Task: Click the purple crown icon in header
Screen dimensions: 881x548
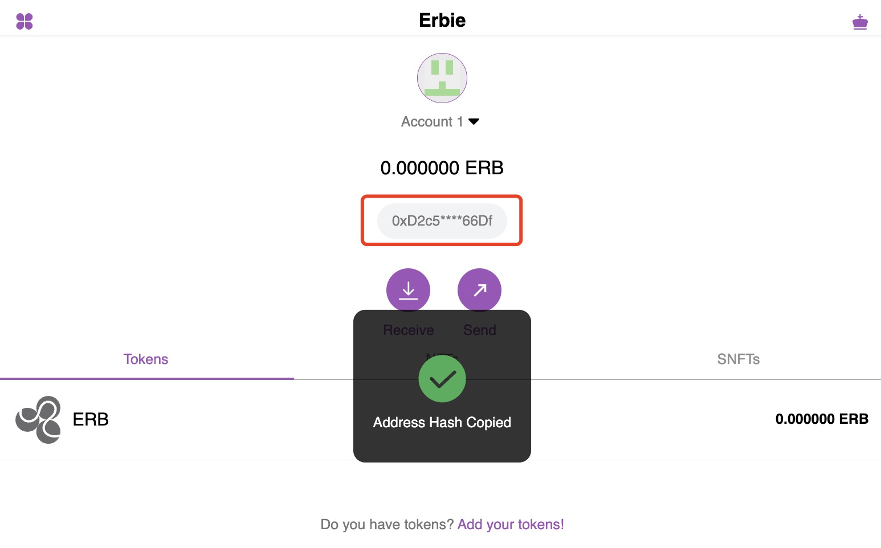Action: click(860, 22)
